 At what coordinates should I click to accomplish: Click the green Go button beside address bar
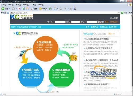pyautogui.click(x=124, y=13)
